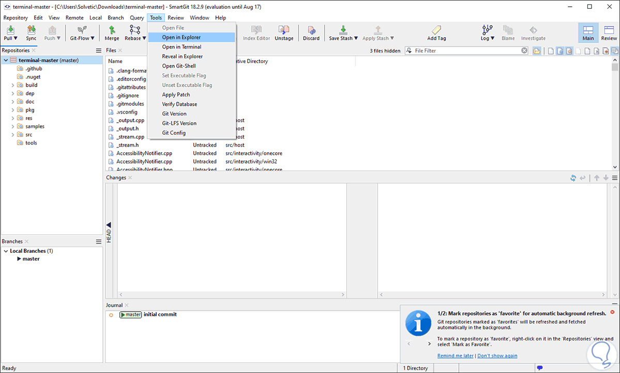Click the Blame toolbar icon
Screen dimensions: 620x373
508,30
